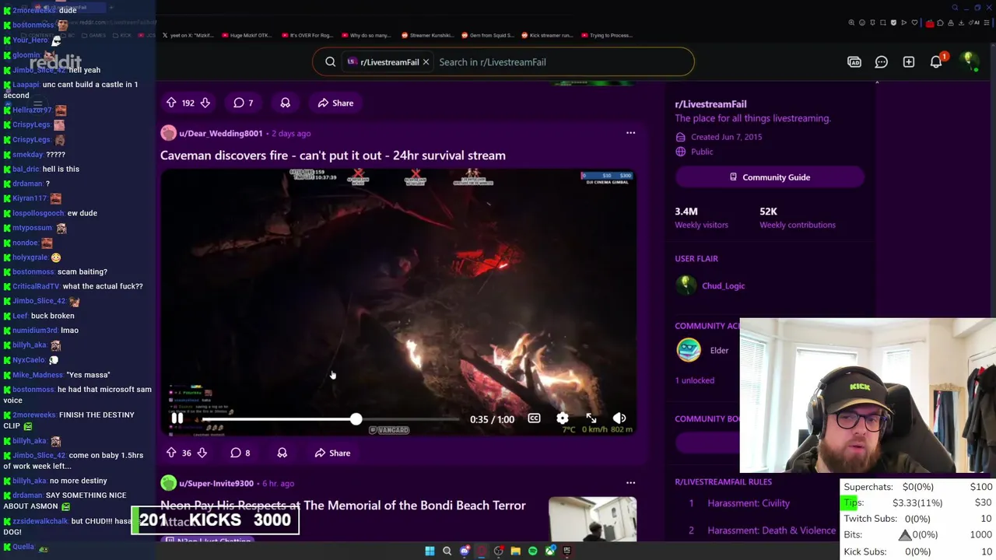
Task: Open rule 1 Harassment: Civility
Action: coord(749,503)
